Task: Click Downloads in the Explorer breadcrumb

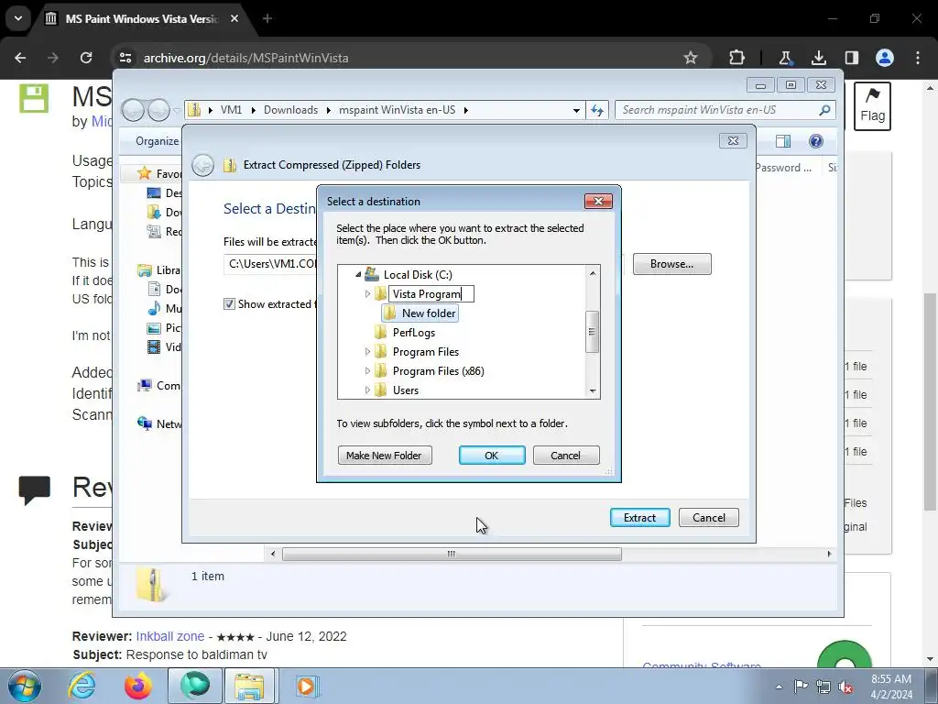Action: [x=290, y=110]
